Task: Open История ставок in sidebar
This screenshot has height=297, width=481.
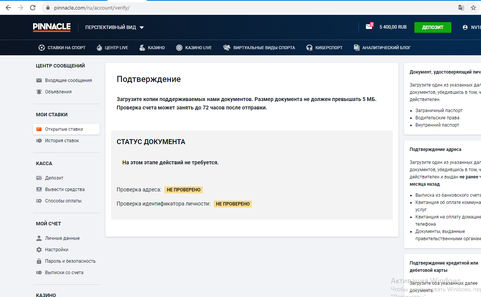Action: click(x=62, y=141)
